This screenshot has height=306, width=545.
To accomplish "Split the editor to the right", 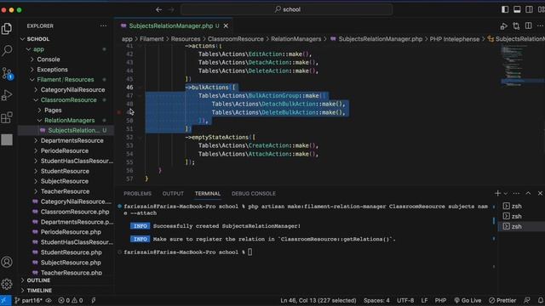I will (528, 26).
